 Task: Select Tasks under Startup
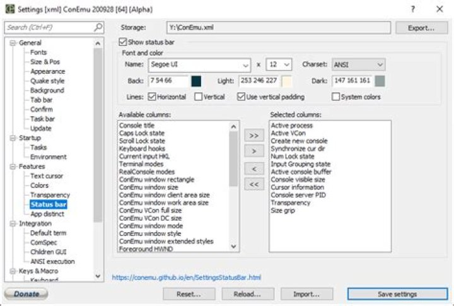(x=38, y=148)
